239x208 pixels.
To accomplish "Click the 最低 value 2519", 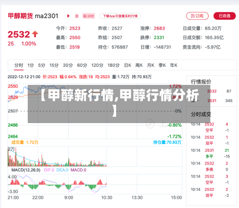I will (x=75, y=47).
